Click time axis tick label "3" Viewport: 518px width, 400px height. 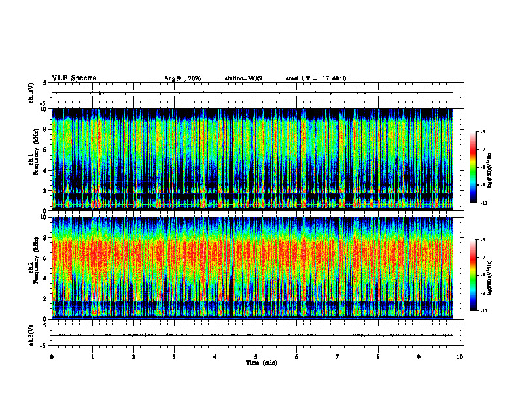(174, 357)
